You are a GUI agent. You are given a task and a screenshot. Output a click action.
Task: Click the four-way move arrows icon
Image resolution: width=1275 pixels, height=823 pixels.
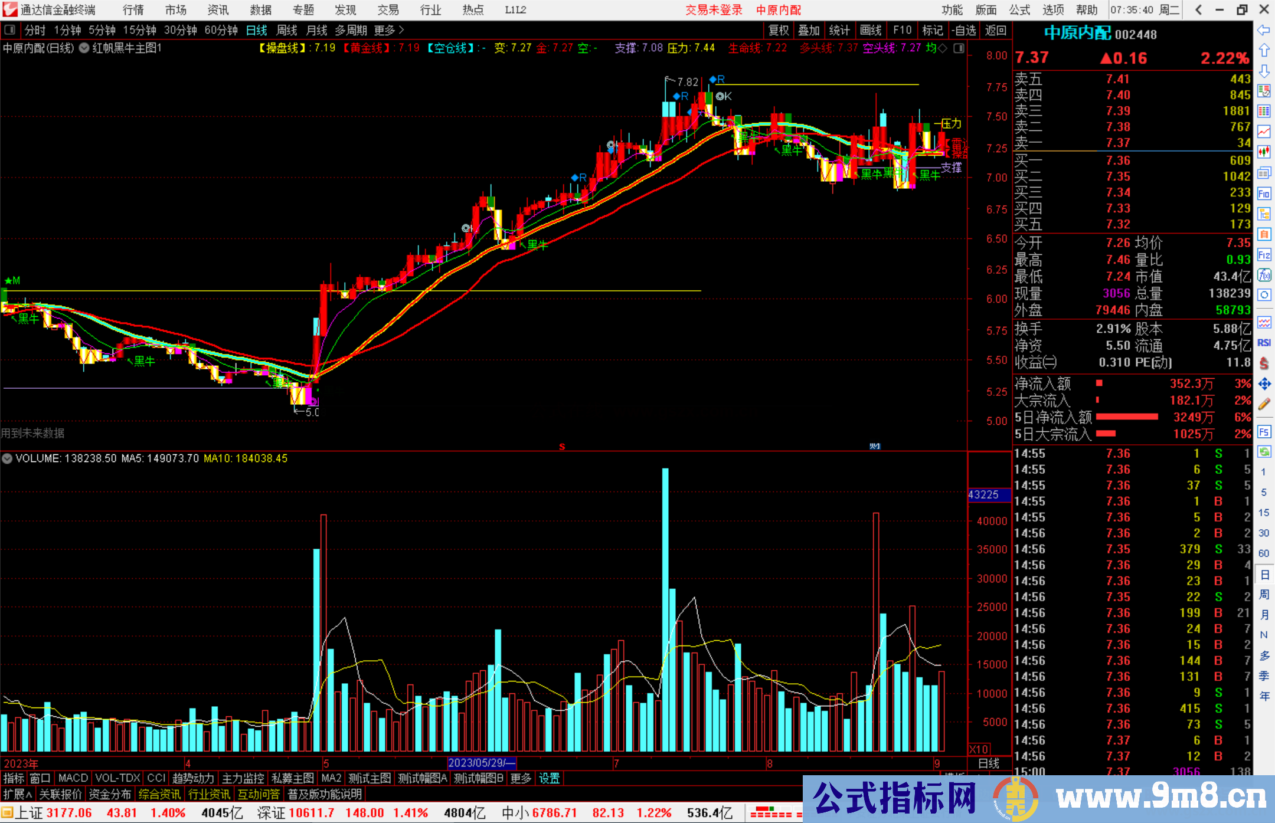pyautogui.click(x=1264, y=384)
